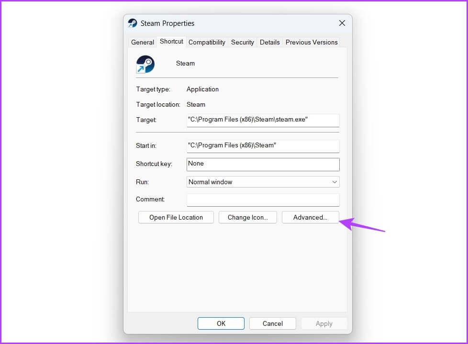
Task: Go to the Security tab
Action: click(x=242, y=43)
